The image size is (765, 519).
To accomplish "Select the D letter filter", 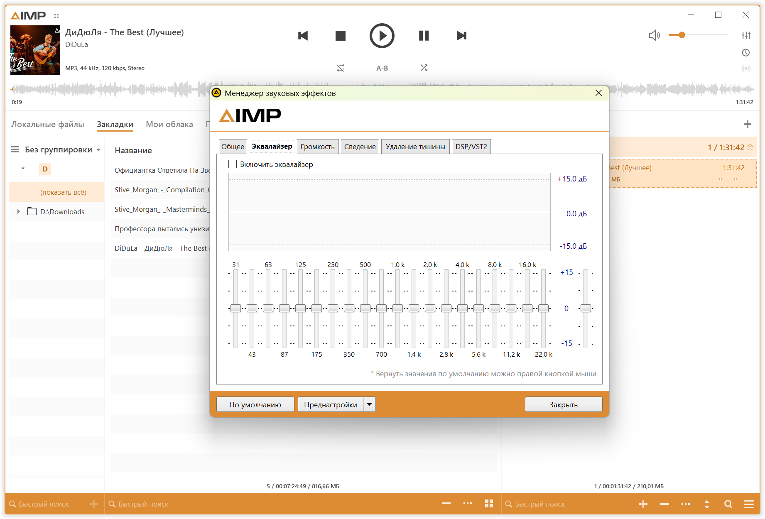I will click(45, 169).
